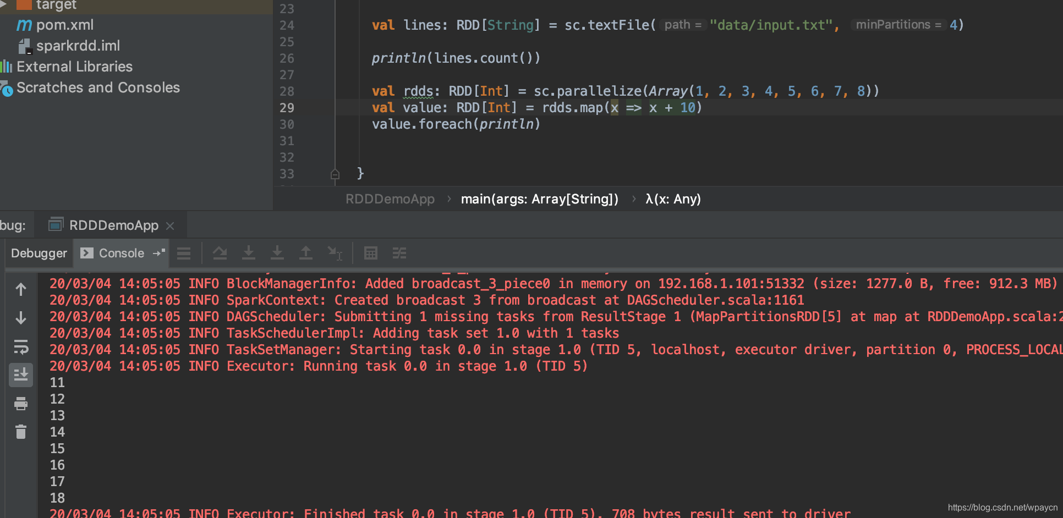This screenshot has width=1063, height=518.
Task: Click the Show Execution Point icon
Action: [x=184, y=253]
